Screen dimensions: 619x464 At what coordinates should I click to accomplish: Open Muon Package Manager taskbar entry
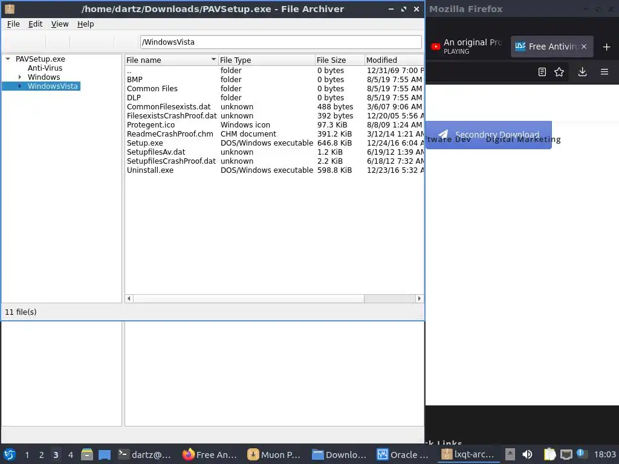tap(274, 454)
